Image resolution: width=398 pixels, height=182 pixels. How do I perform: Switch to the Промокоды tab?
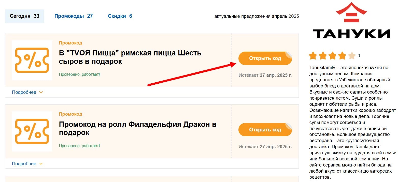pos(74,16)
